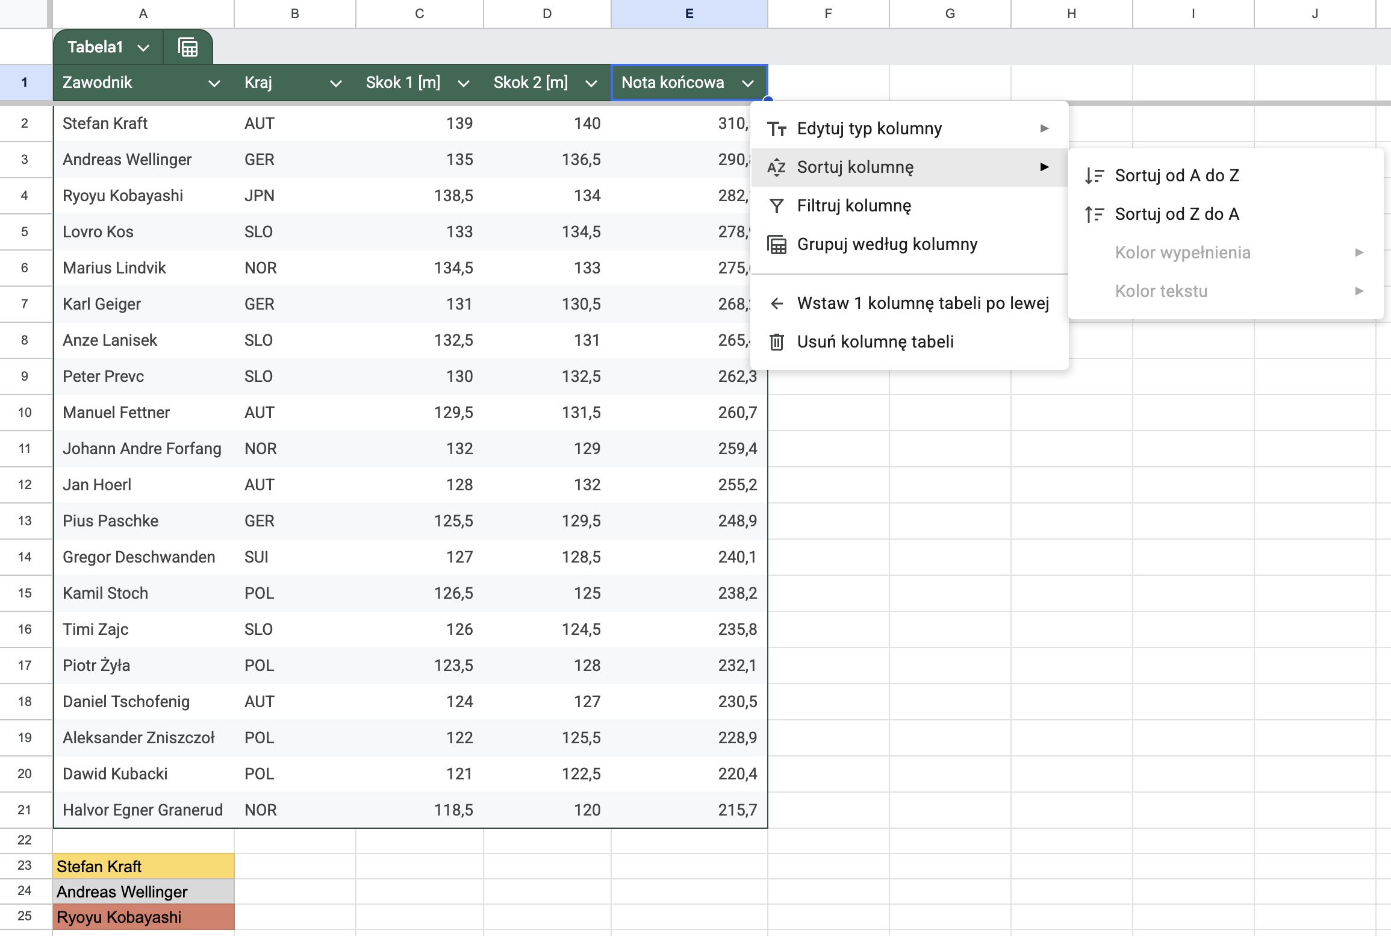Screen dimensions: 1391x936
Task: Open the Zawodnik column dropdown arrow
Action: (x=214, y=83)
